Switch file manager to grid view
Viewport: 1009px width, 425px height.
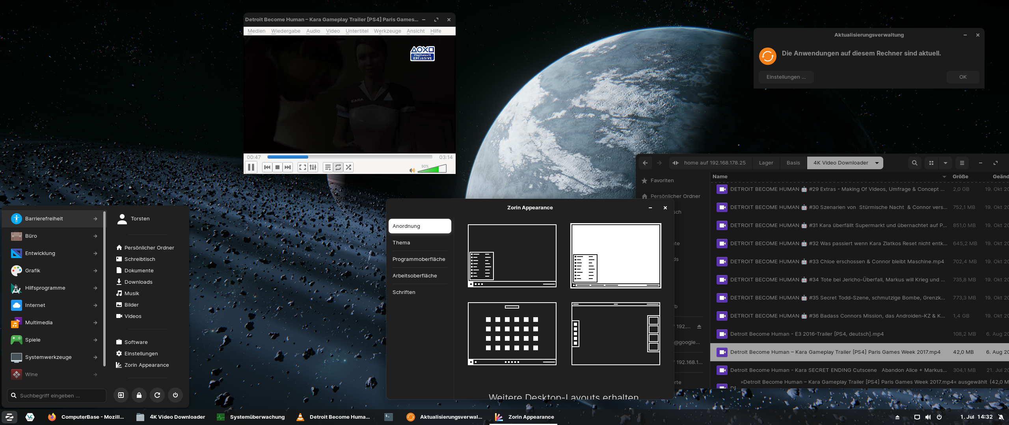coord(931,163)
